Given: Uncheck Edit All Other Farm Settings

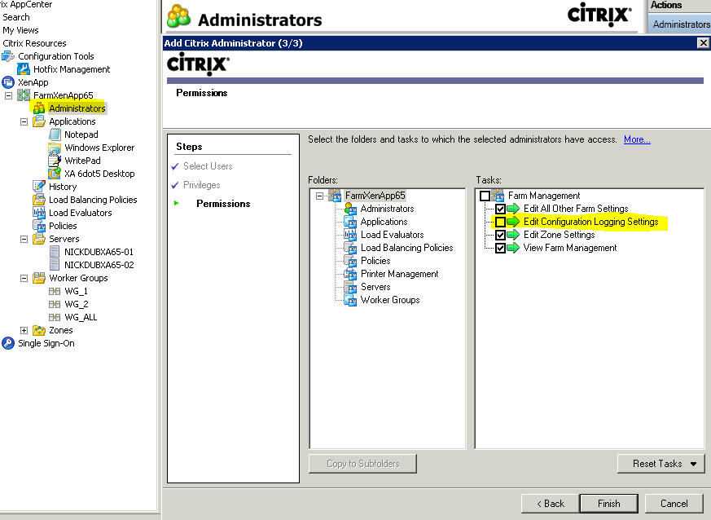Looking at the screenshot, I should click(500, 209).
